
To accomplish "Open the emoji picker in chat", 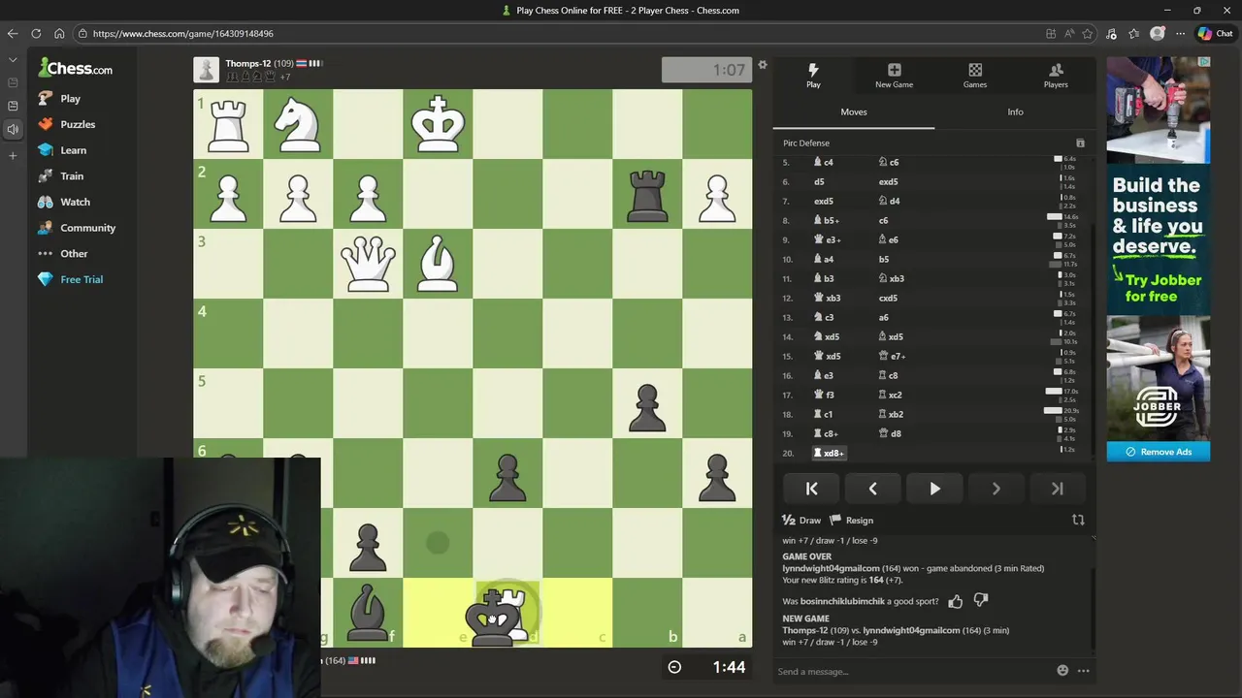I will pyautogui.click(x=1062, y=670).
